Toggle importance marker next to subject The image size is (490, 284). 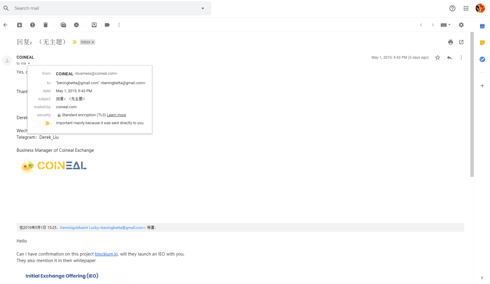(x=75, y=42)
